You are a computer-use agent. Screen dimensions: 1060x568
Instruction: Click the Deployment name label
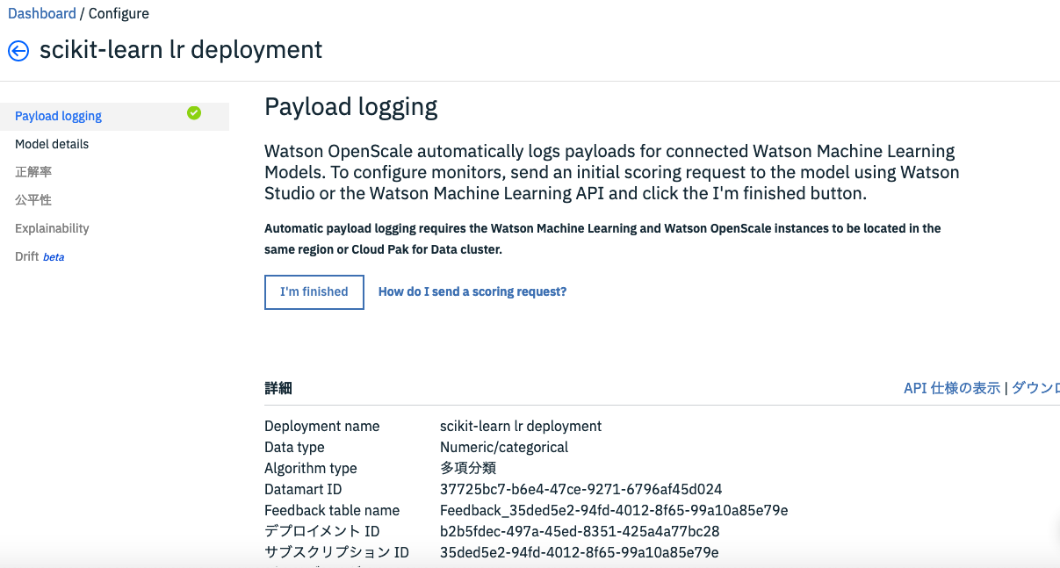click(x=322, y=426)
